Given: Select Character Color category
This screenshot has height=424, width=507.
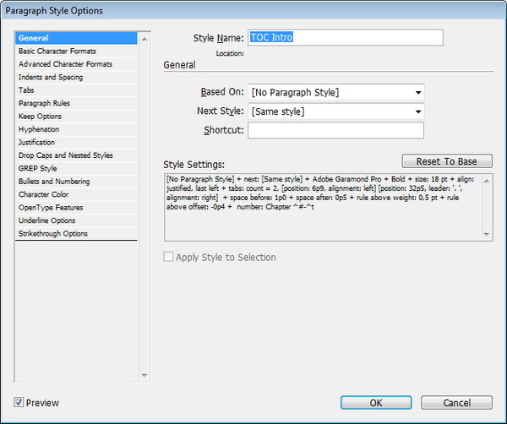Looking at the screenshot, I should tap(76, 194).
